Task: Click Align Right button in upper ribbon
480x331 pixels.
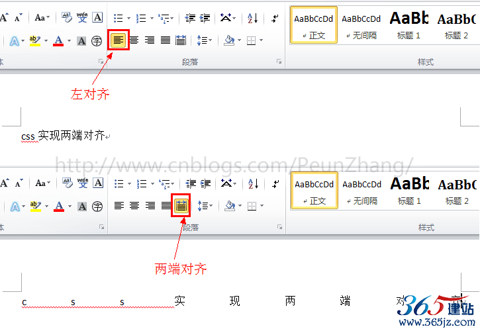Action: point(150,40)
